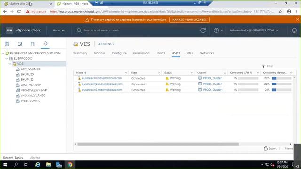Click the Chrome taskbar icon
The height and width of the screenshot is (169, 301).
click(x=70, y=165)
